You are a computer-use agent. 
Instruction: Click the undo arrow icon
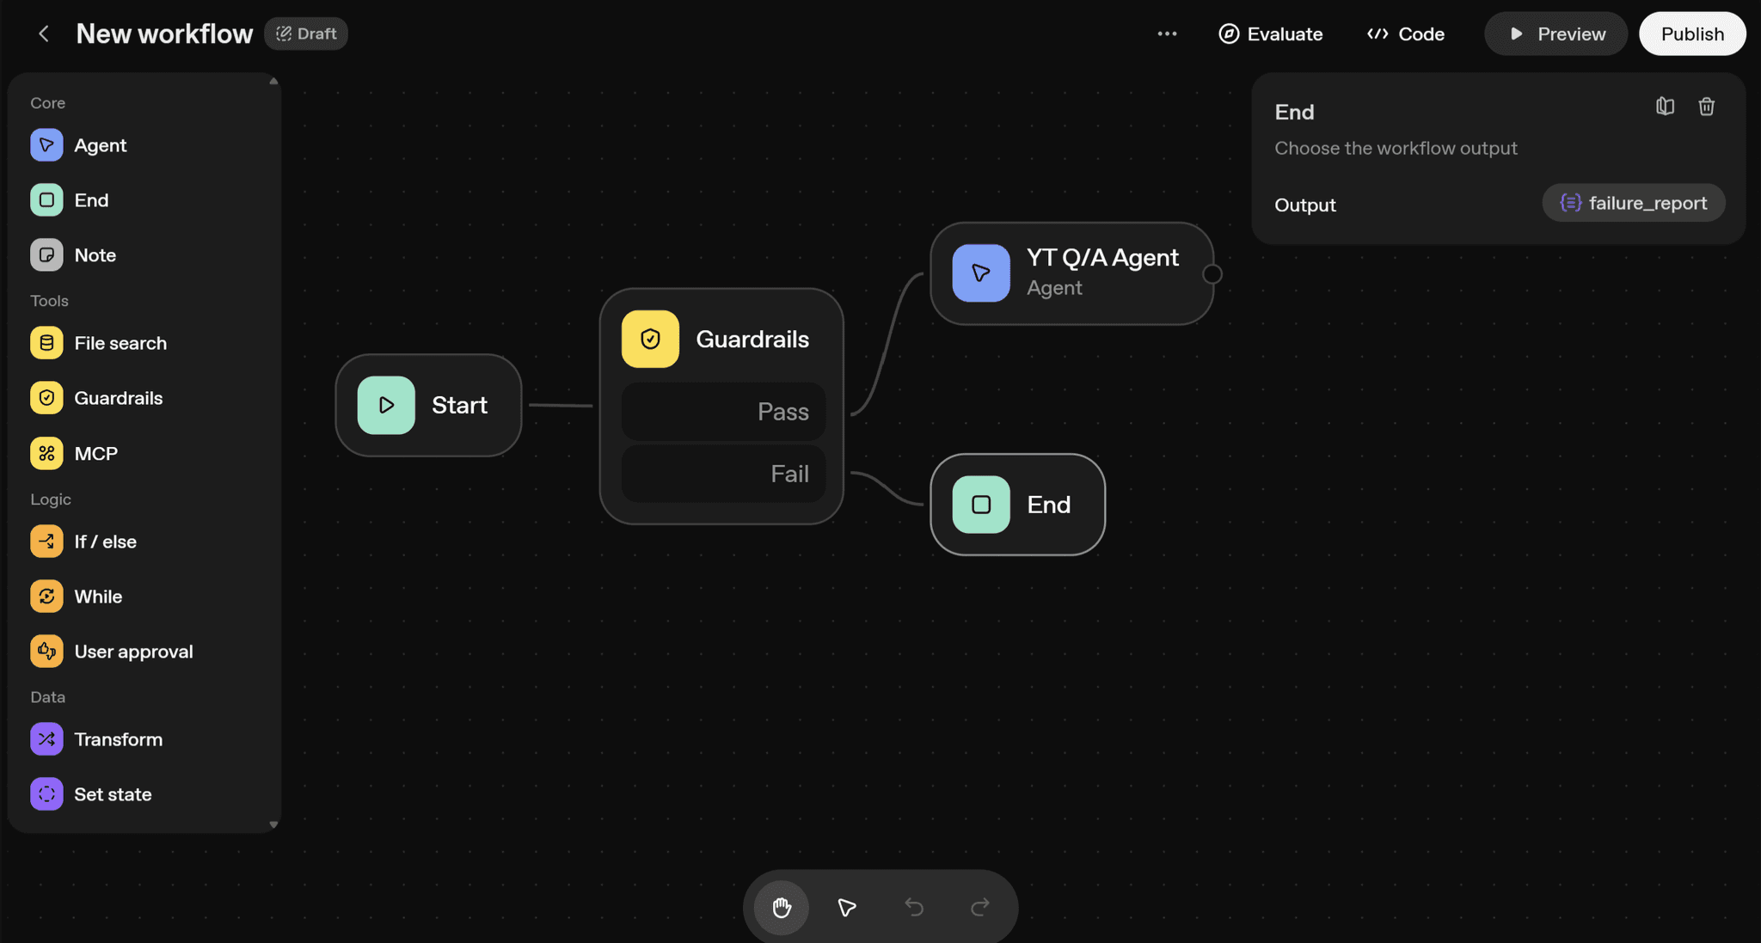click(914, 907)
